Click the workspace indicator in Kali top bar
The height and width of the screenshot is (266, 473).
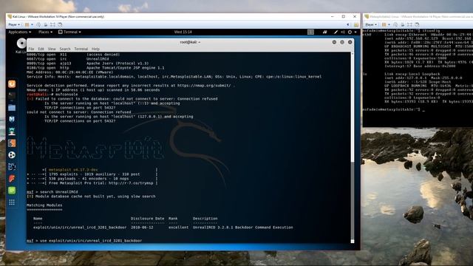[310, 32]
